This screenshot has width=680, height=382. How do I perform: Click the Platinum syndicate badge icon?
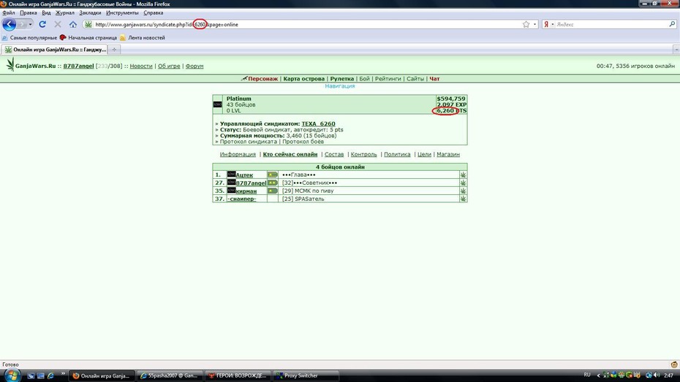tap(218, 104)
